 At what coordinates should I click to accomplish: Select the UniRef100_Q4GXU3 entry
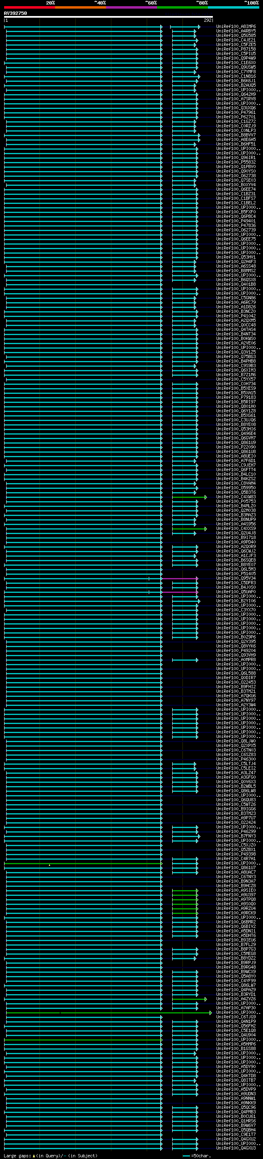(236, 1148)
